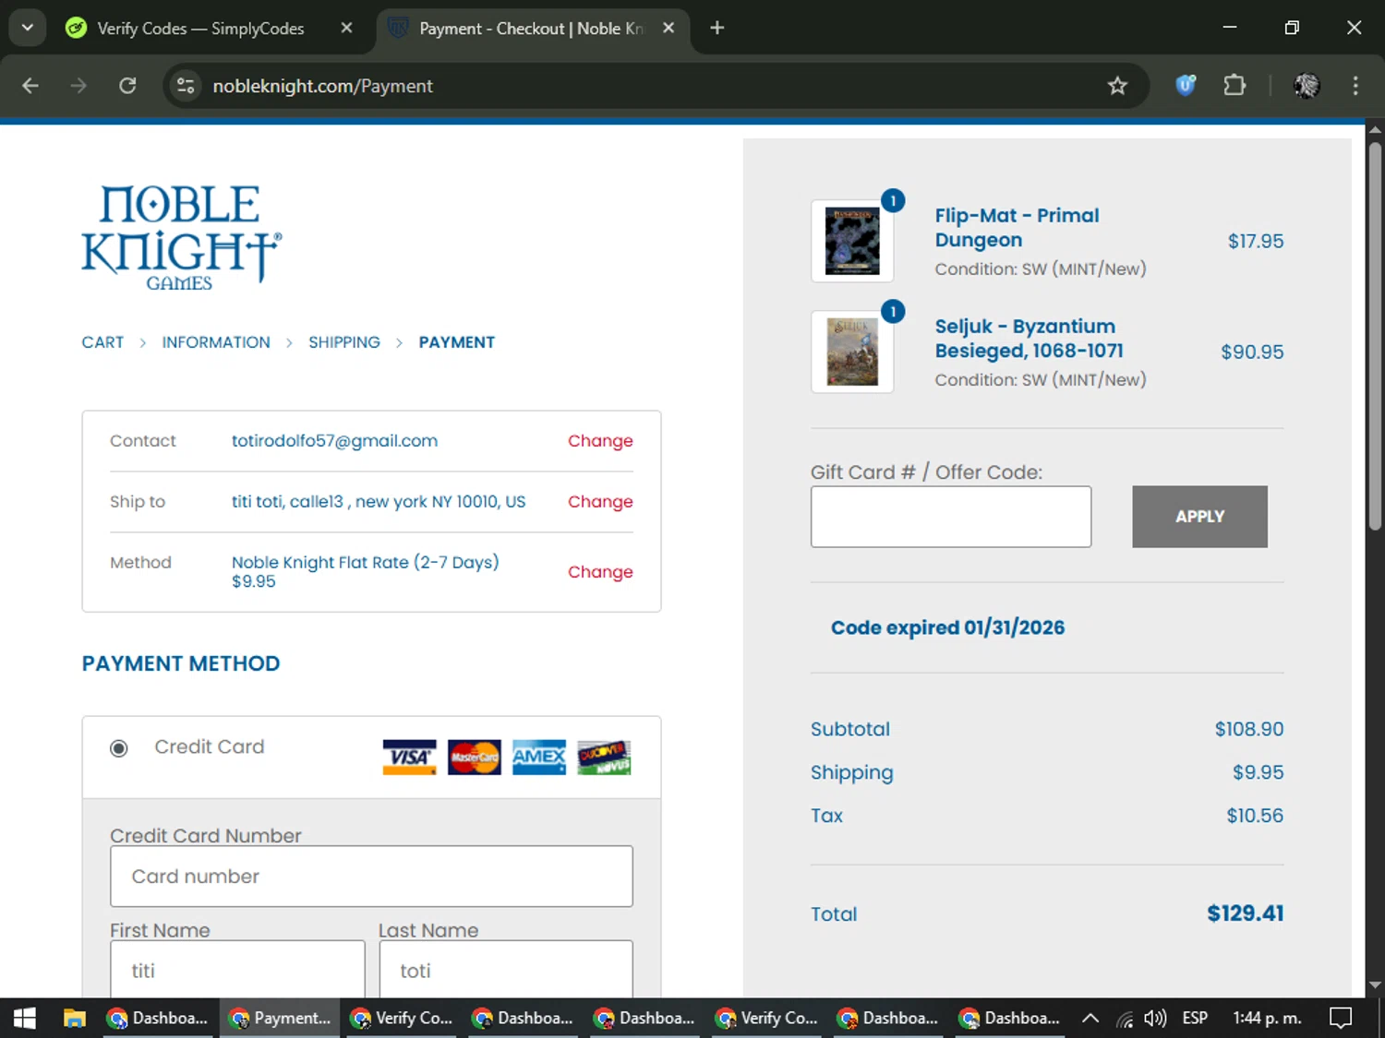Click ESP language indicator
Viewport: 1385px width, 1038px height.
(1195, 1018)
